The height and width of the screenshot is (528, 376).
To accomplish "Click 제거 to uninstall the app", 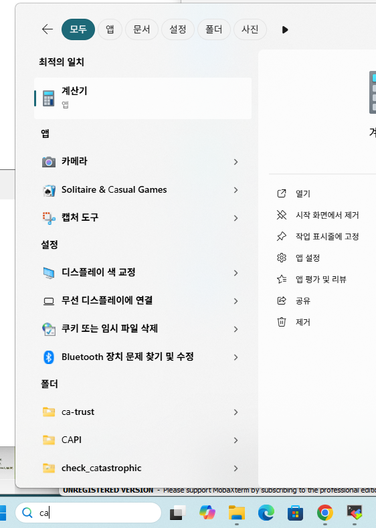I will coord(303,323).
